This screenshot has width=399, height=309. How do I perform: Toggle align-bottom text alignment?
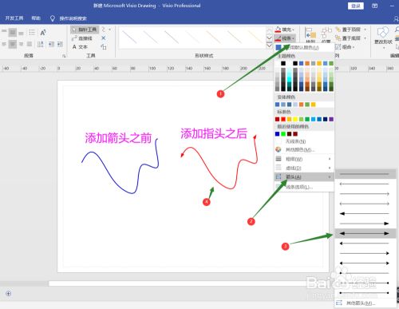pos(21,33)
